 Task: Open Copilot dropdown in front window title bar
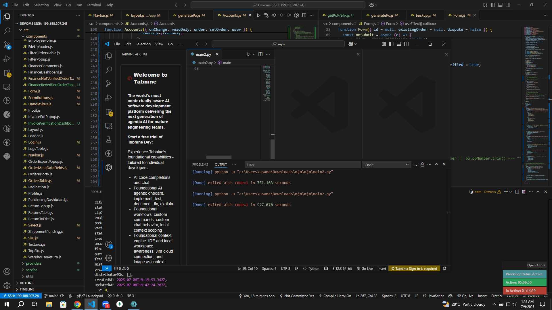[352, 44]
